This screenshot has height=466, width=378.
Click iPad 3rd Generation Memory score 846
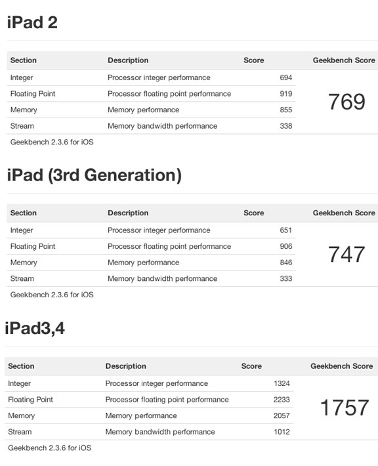(286, 263)
